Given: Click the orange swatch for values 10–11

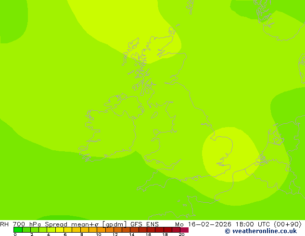Looking at the screenshot, I should [101, 230].
